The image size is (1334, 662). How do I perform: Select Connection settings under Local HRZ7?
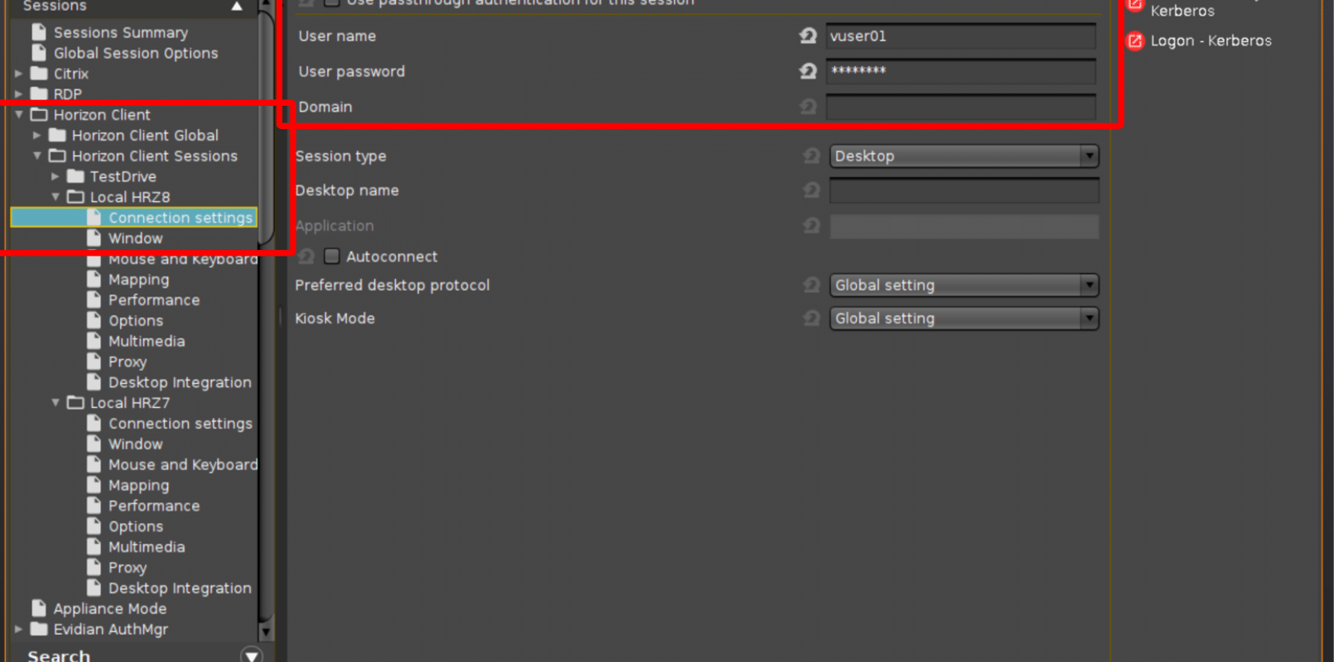pyautogui.click(x=181, y=424)
